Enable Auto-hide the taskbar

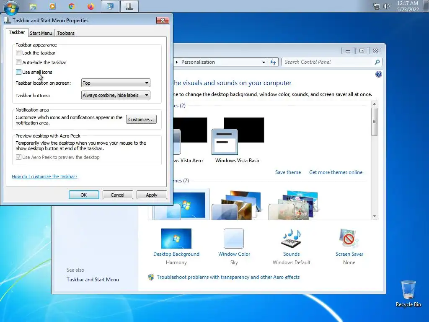tap(18, 62)
